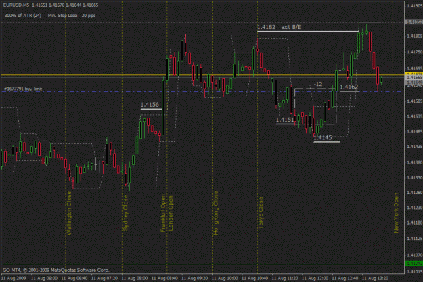The height and width of the screenshot is (282, 423).
Task: Click '11 Aug 09:20' on the time axis
Action: tap(195, 278)
